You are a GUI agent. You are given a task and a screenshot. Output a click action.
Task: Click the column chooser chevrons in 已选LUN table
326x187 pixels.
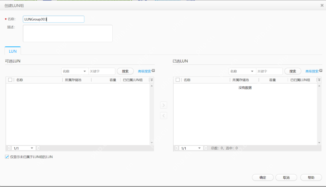(x=319, y=79)
